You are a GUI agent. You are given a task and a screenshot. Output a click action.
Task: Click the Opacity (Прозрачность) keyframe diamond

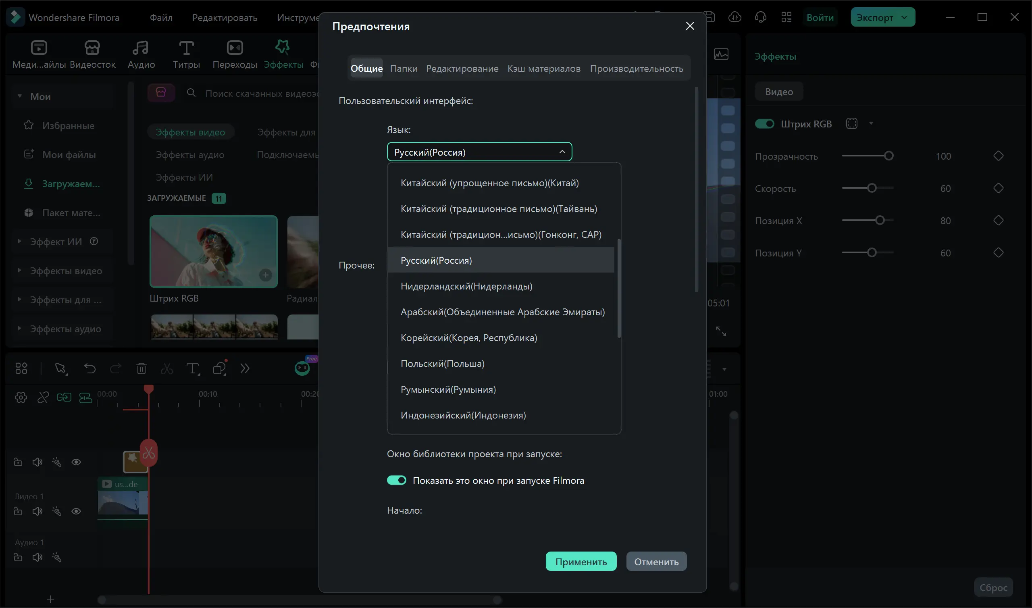pos(998,156)
